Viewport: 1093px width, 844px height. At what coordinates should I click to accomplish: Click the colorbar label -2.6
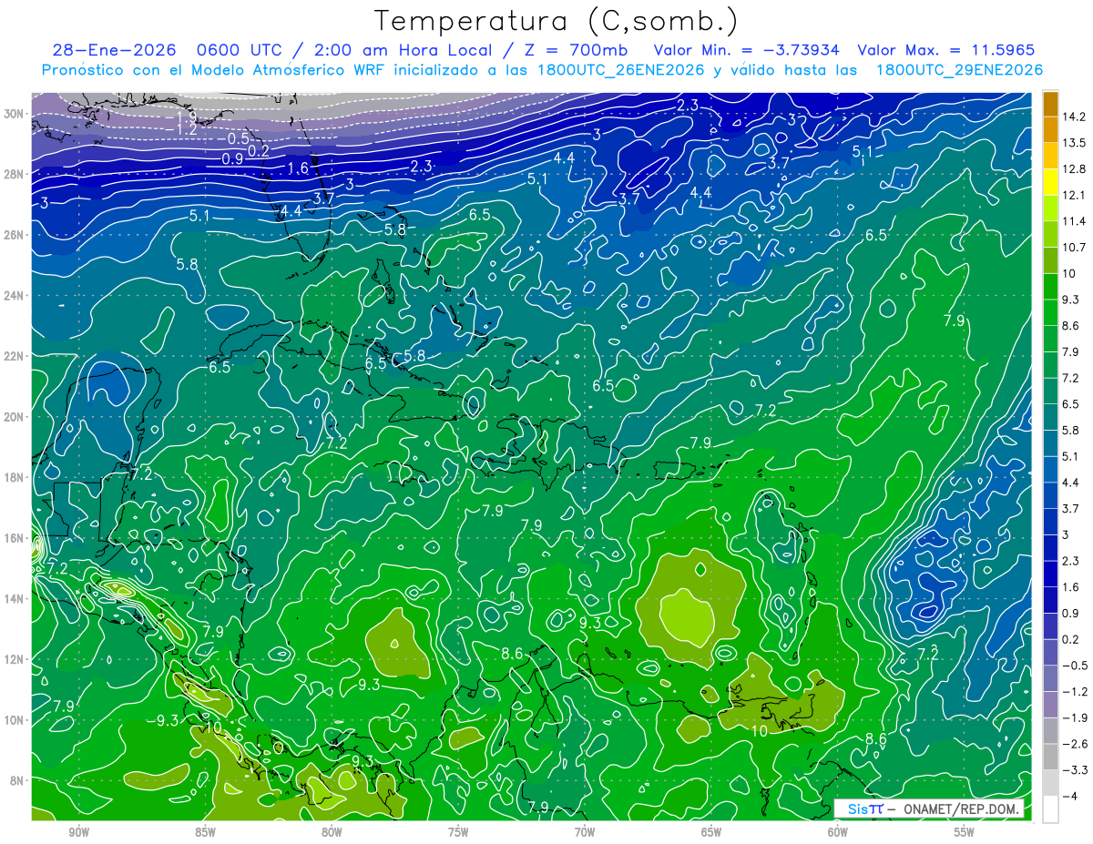click(1074, 744)
